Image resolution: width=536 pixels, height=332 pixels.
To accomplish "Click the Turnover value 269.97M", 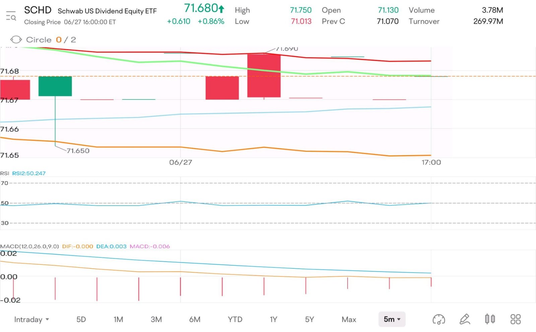I will (488, 21).
